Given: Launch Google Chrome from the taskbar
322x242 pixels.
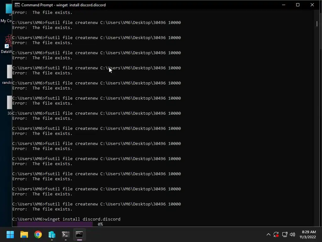Looking at the screenshot, I should [x=38, y=234].
